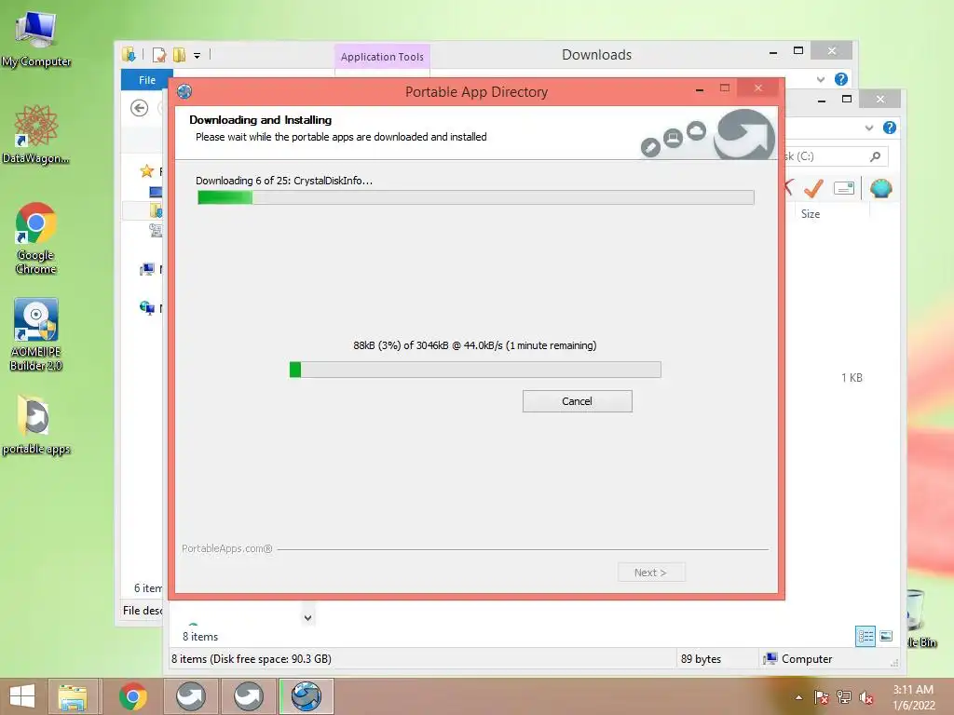The width and height of the screenshot is (954, 715).
Task: Select second PortableApps taskbar button
Action: pyautogui.click(x=249, y=696)
